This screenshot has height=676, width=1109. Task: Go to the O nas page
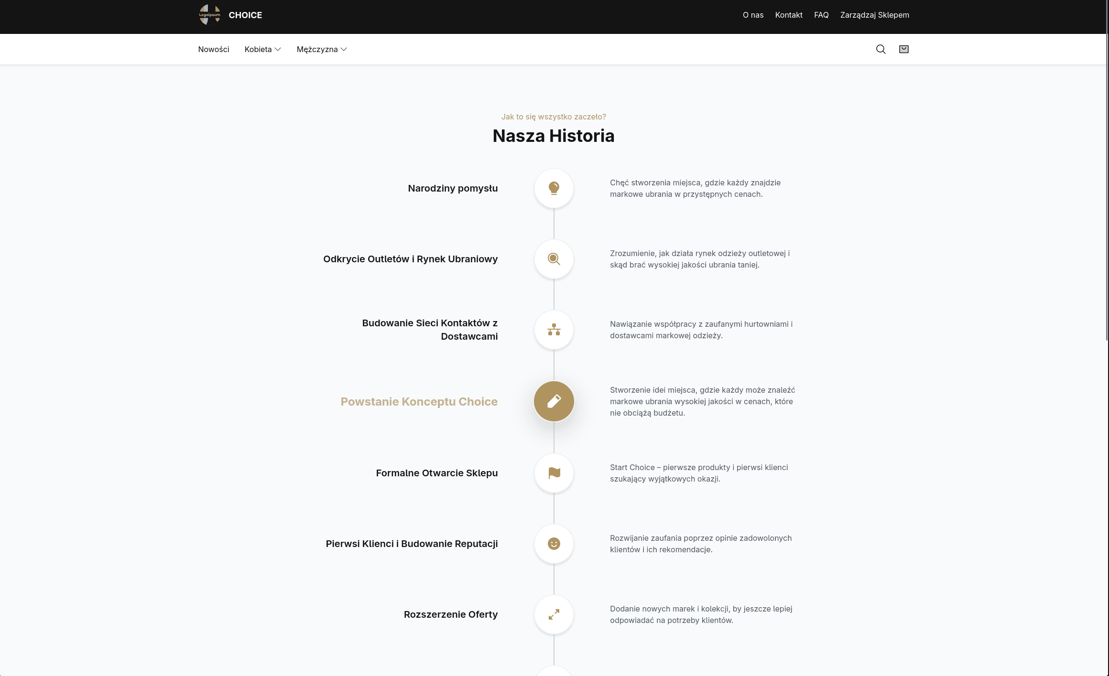[x=753, y=15]
